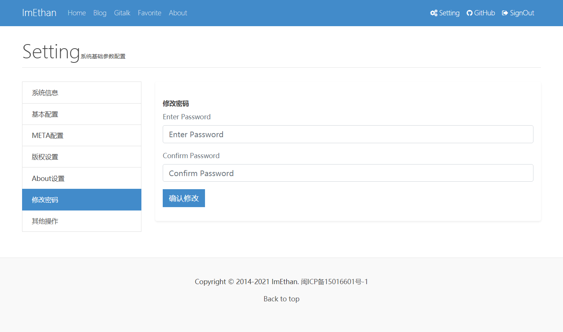
Task: Open the Favorite nav item
Action: pyautogui.click(x=150, y=13)
